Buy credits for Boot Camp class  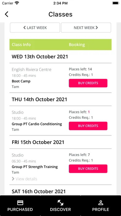(x=88, y=83)
